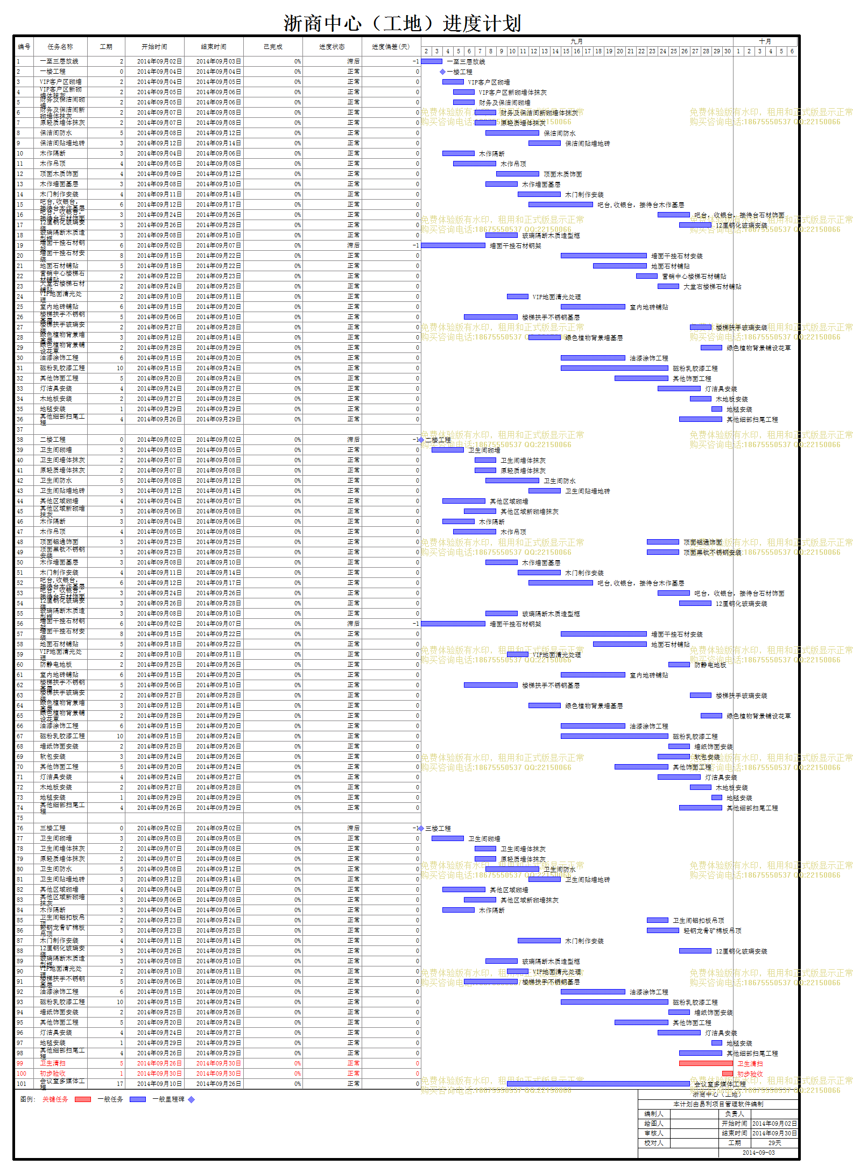
Task: Click the red 卫生清扫 critical task bar
Action: pos(706,1063)
